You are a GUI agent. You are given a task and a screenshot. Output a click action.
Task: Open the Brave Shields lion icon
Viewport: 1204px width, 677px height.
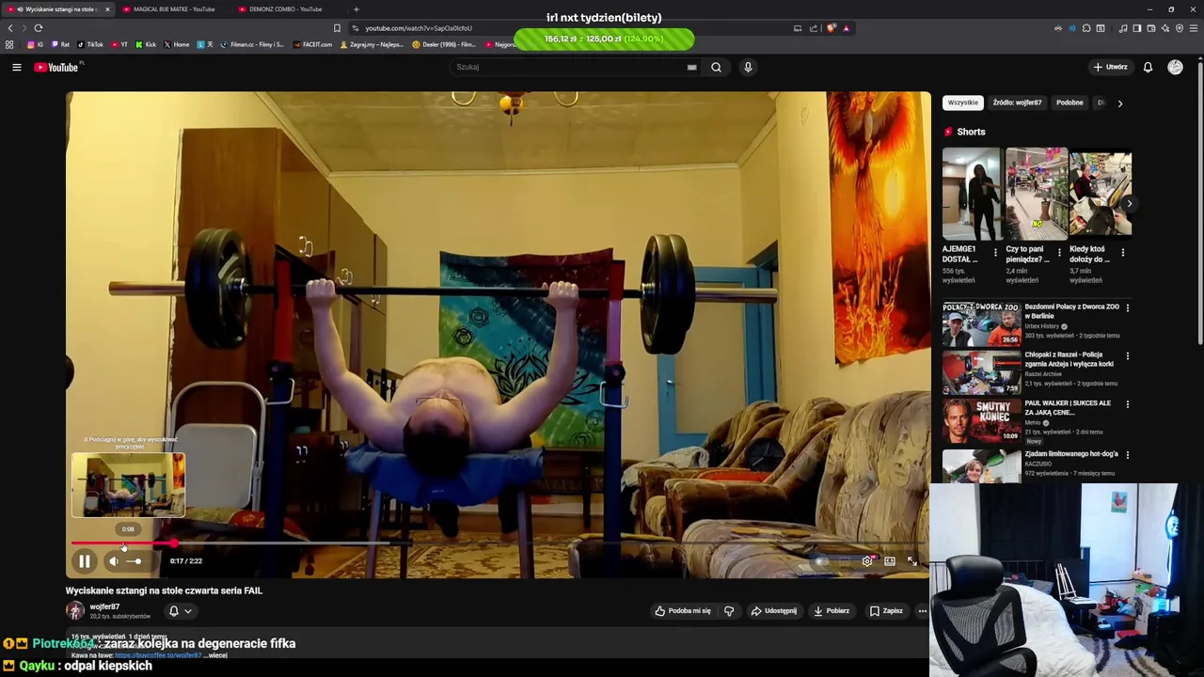coord(831,28)
